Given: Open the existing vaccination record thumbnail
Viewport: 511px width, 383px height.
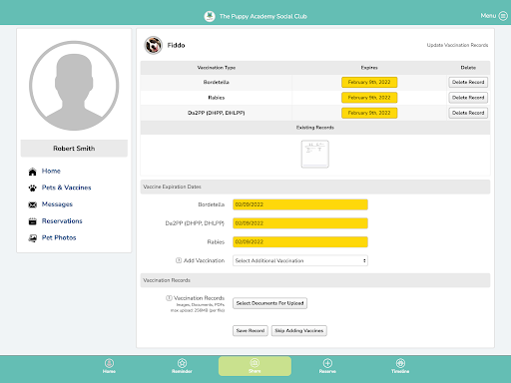Looking at the screenshot, I should 315,154.
